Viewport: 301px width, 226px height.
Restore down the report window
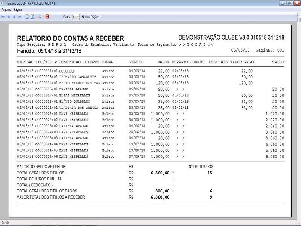[x=289, y=3]
